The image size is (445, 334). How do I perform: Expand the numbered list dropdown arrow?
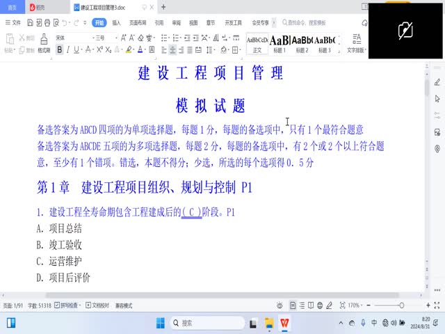click(x=181, y=38)
